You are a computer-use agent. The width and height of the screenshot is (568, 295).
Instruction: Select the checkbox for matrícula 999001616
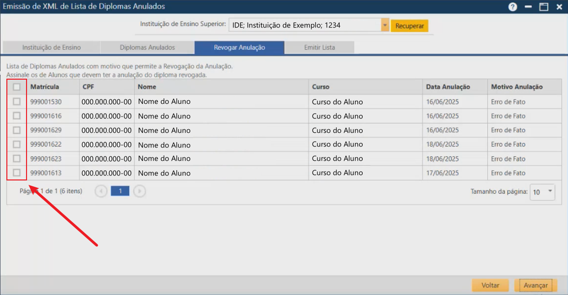[17, 116]
